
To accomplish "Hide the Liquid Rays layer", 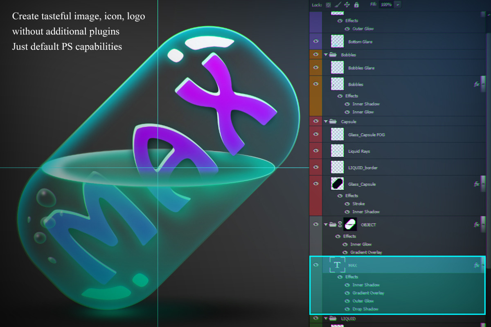I will click(315, 151).
